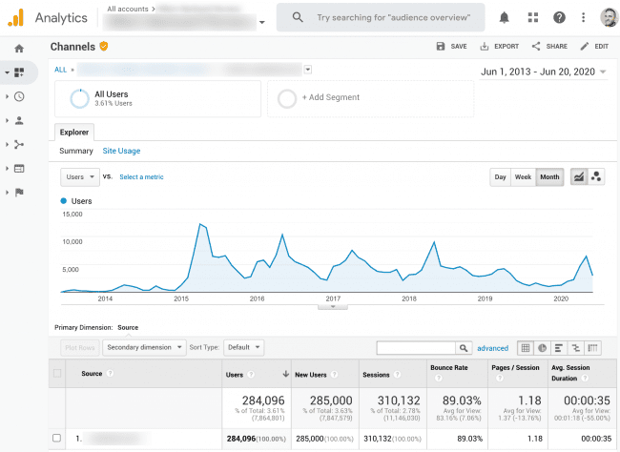Screen dimensions: 620x452
Task: Open Realtime reports clock icon
Action: click(x=19, y=96)
